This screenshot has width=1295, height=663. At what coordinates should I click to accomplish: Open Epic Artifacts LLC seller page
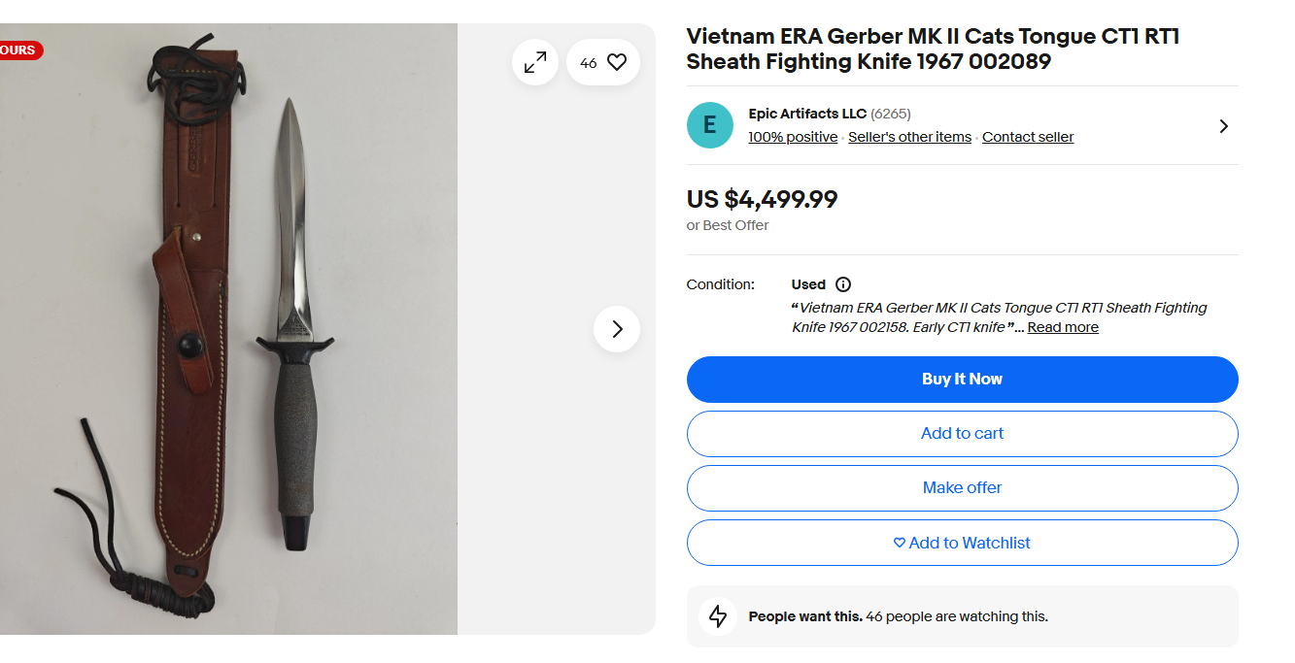(x=807, y=114)
